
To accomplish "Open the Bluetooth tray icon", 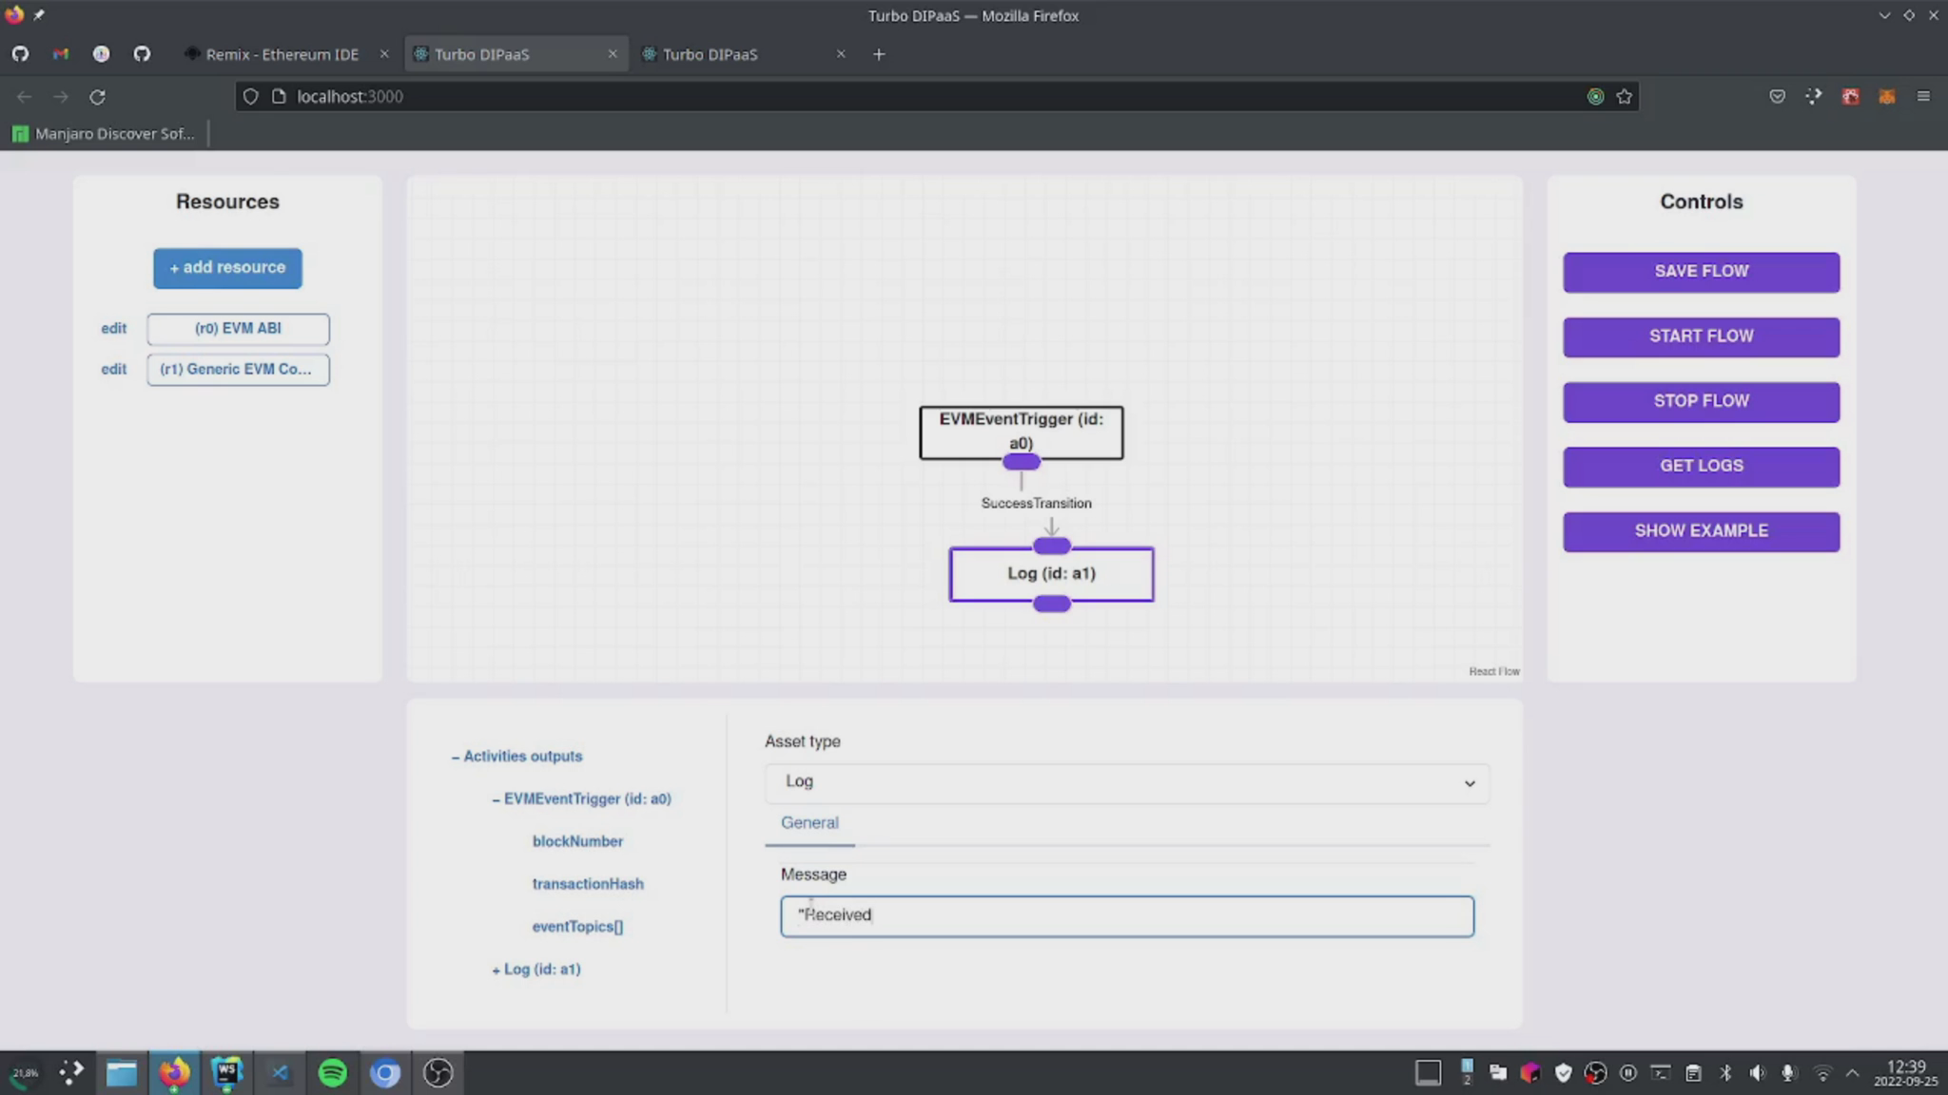I will [1725, 1073].
